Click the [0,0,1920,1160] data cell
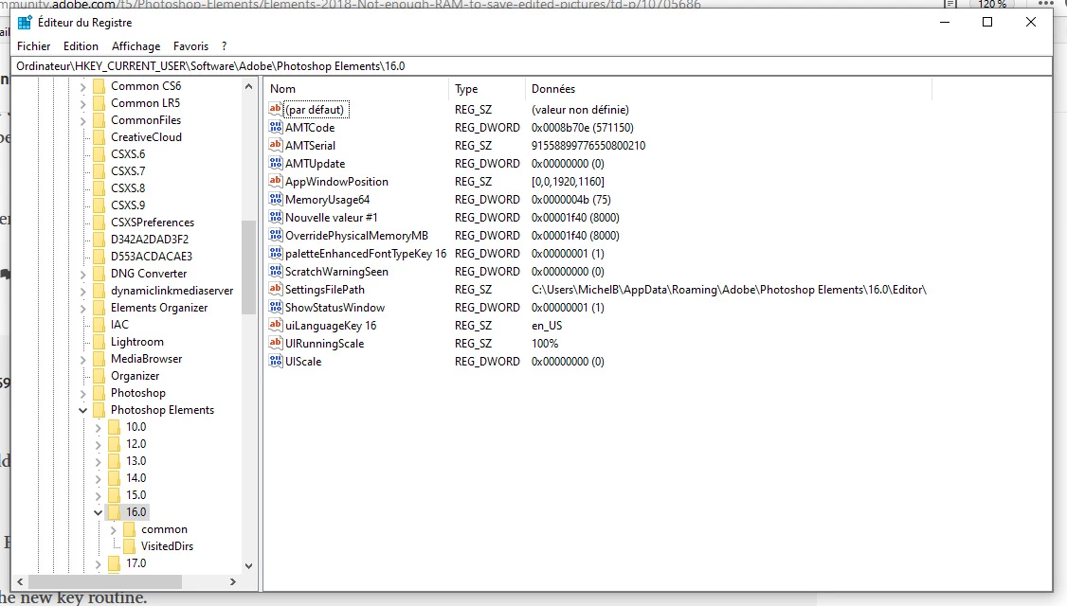Screen dimensions: 1067x606 568,181
